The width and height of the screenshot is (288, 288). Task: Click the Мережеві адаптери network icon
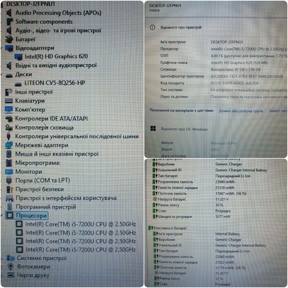click(x=9, y=145)
